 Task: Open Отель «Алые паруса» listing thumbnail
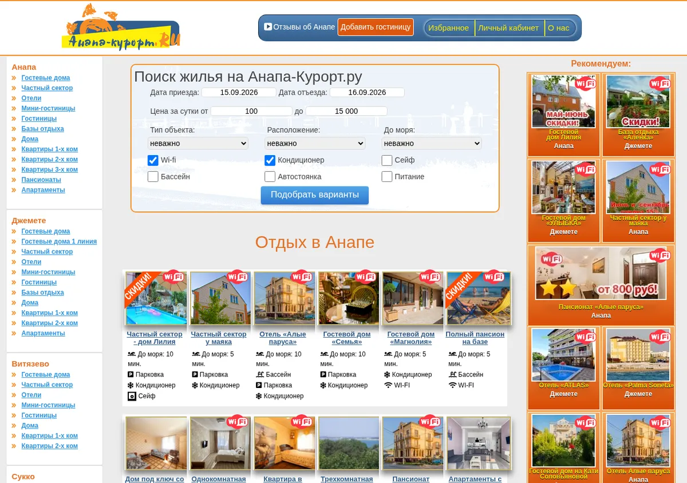click(x=285, y=299)
